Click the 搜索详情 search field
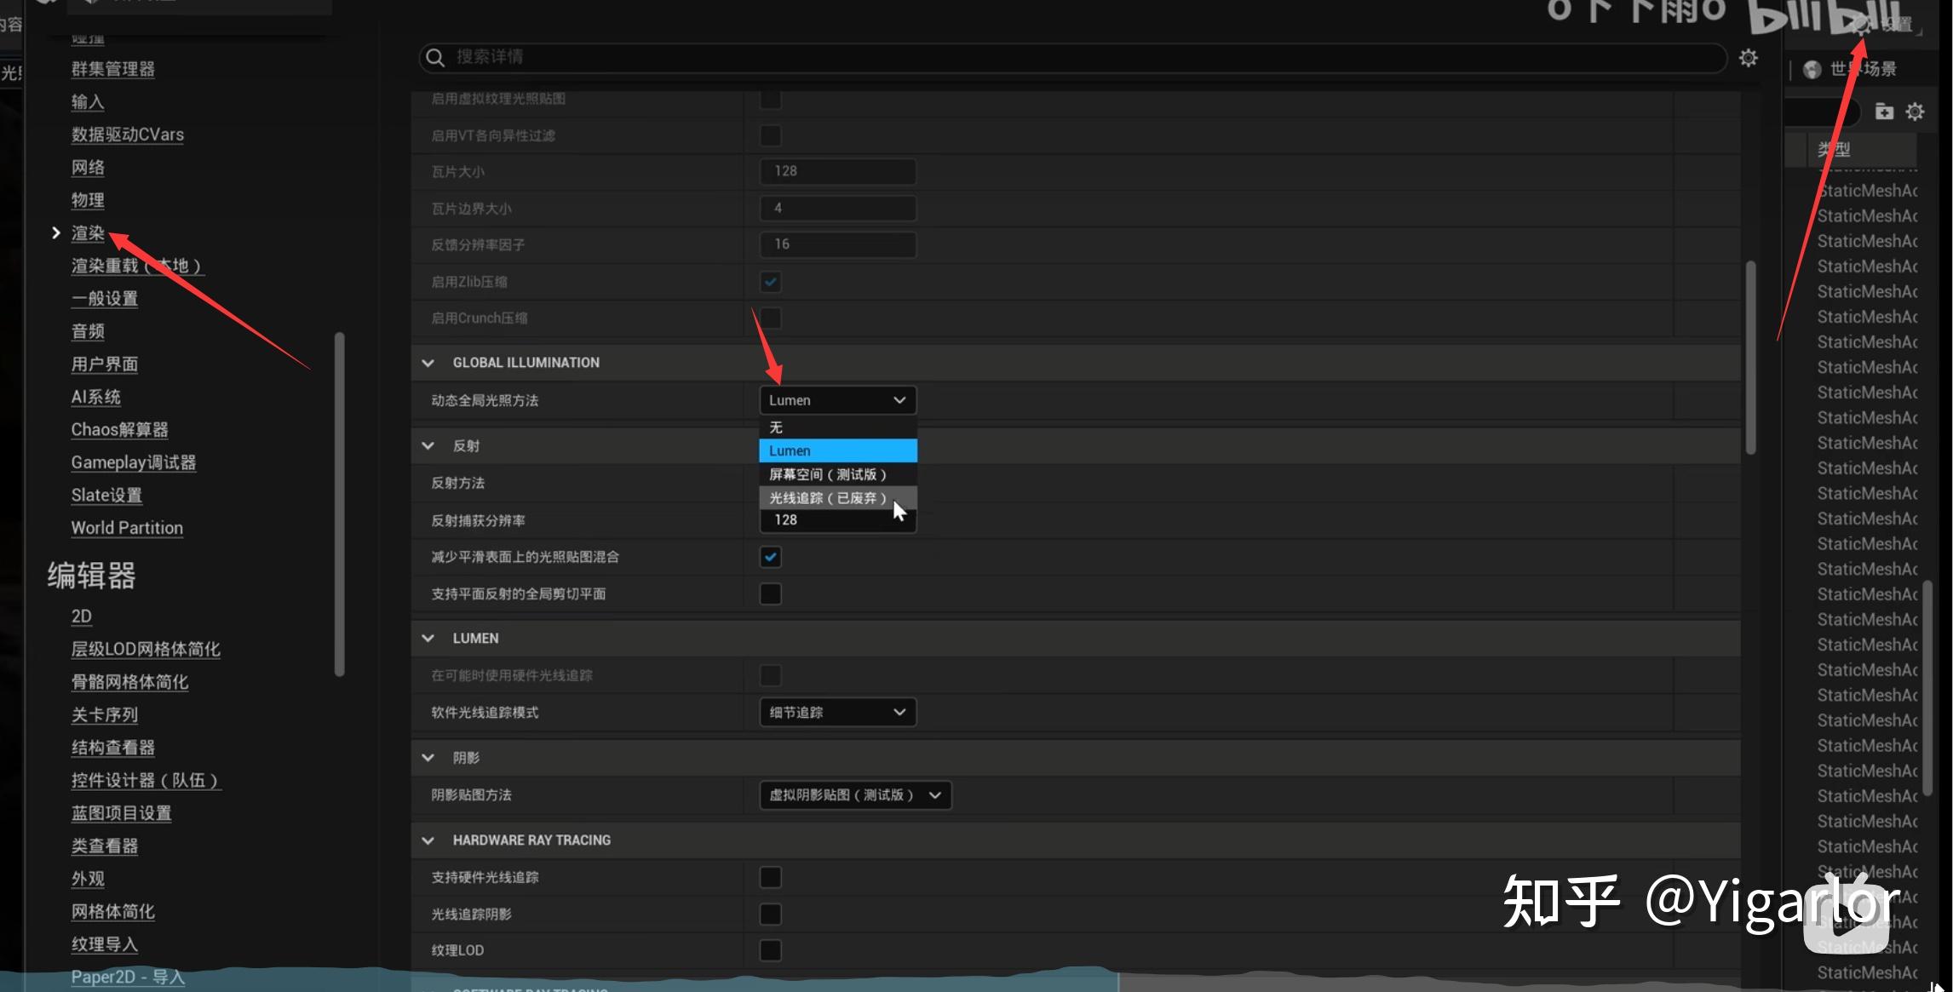 pyautogui.click(x=1022, y=57)
